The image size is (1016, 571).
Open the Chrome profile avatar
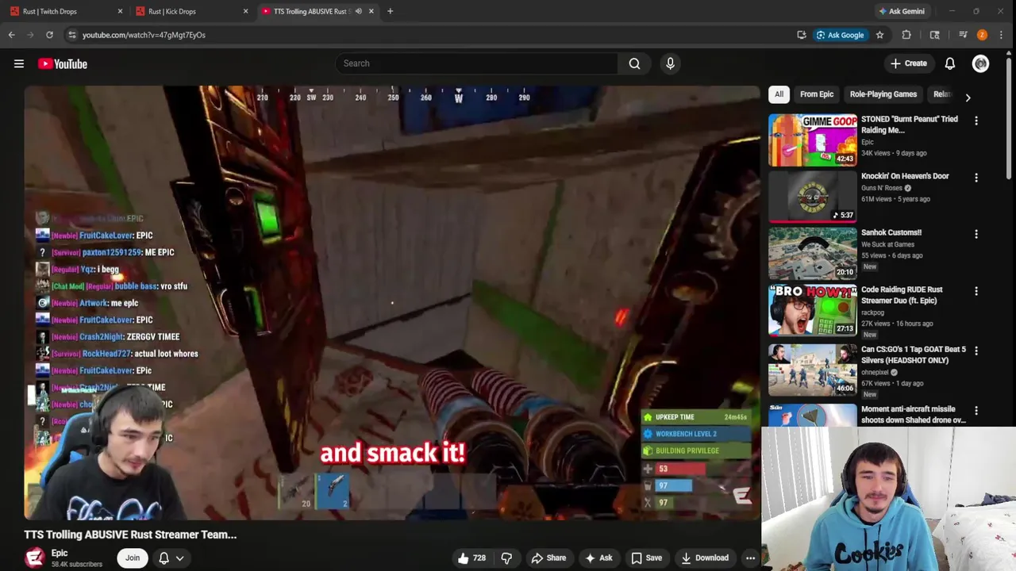tap(982, 35)
